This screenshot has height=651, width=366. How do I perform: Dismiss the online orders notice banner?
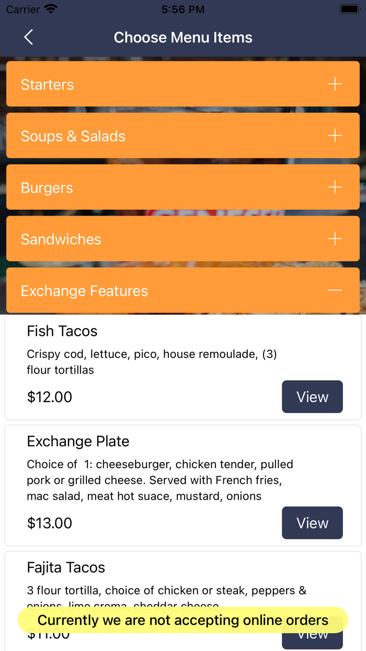183,620
